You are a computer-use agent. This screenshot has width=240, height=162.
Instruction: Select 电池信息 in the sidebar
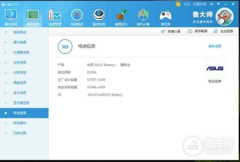pos(24,113)
